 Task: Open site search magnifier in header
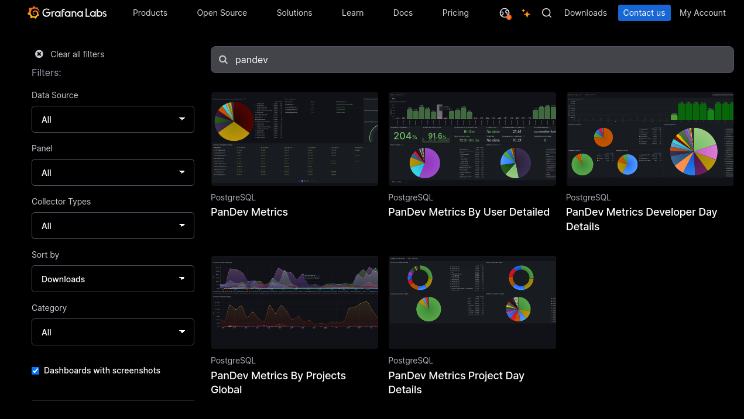(x=547, y=13)
